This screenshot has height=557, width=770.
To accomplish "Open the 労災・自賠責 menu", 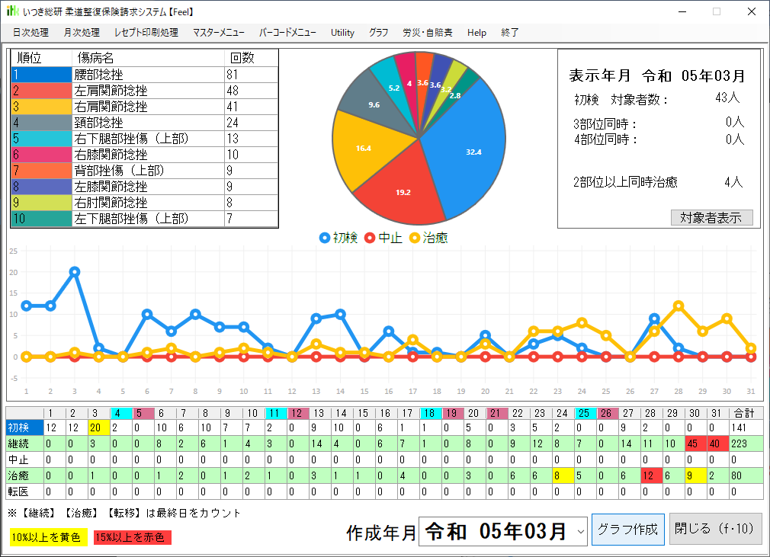I will (428, 33).
